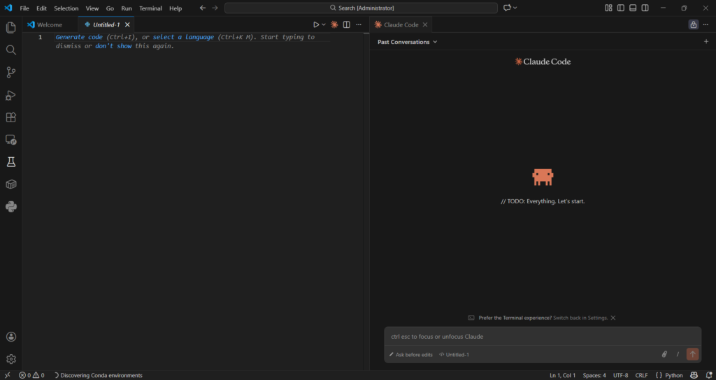
Task: Open the Python view in activity bar
Action: pos(11,207)
